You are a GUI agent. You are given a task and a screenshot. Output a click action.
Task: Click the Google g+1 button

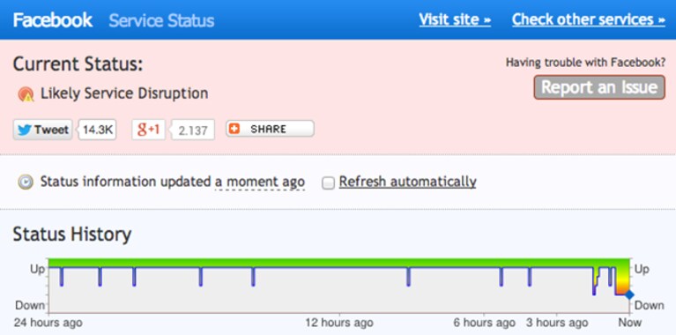coord(148,130)
